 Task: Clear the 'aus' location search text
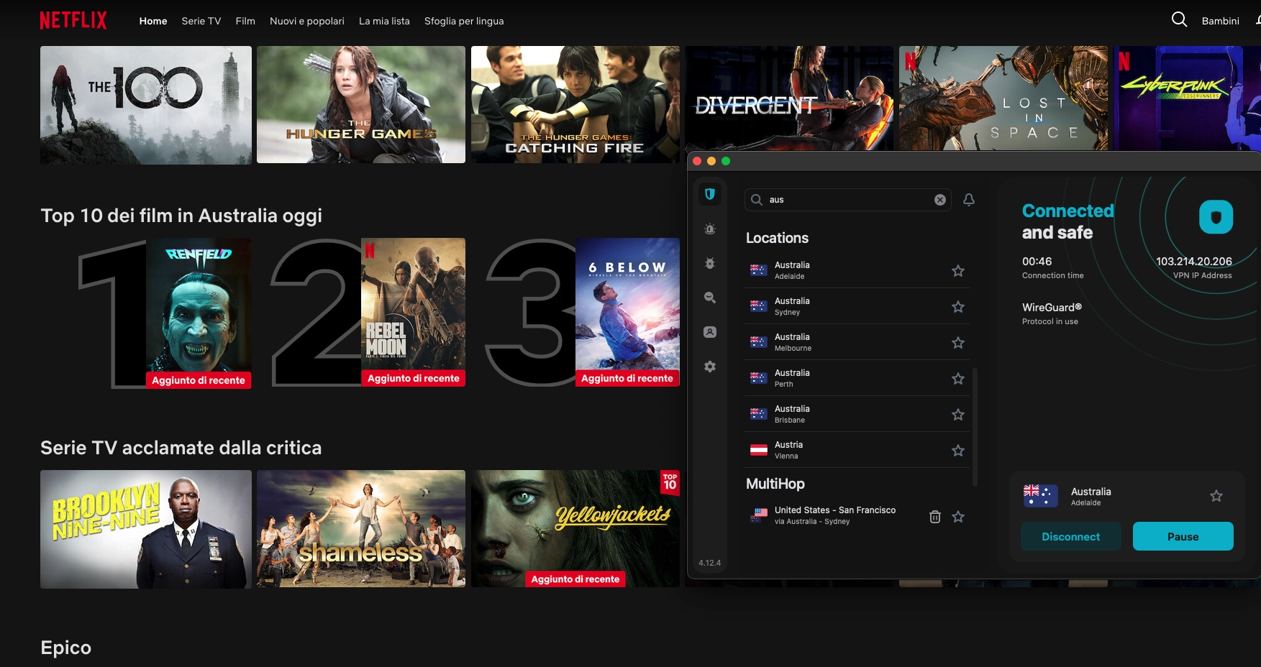940,200
